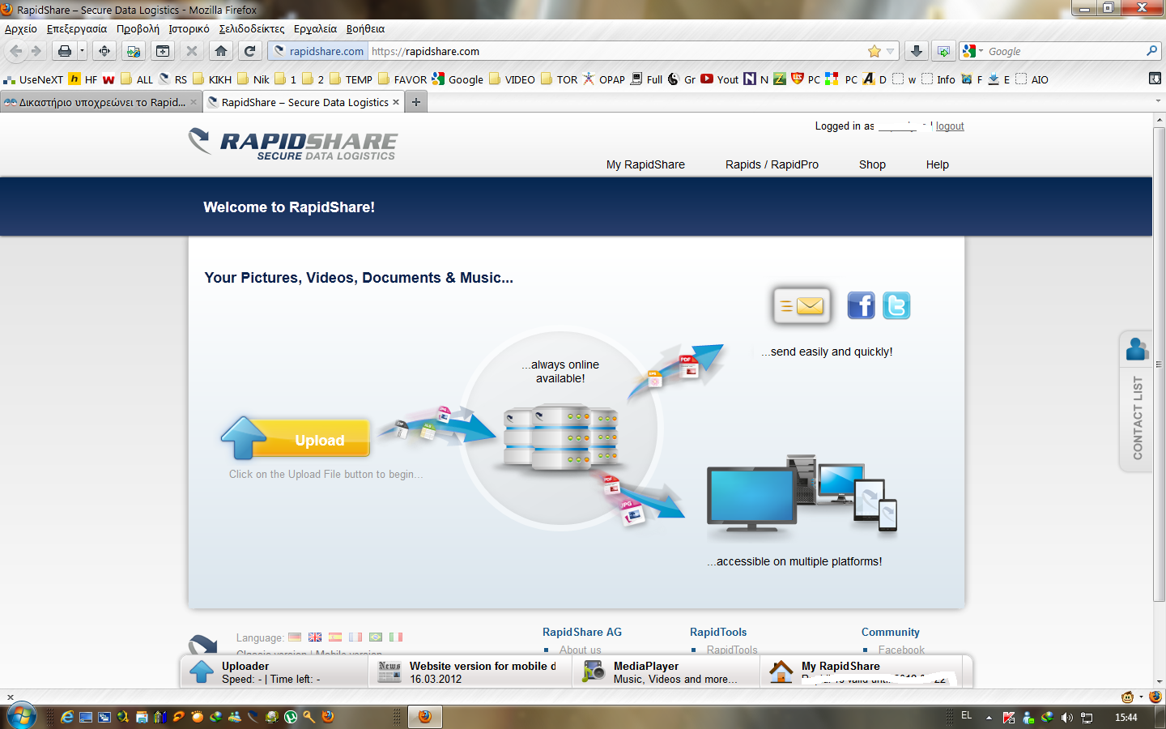Open the Google bookmark
Screen dimensions: 1166x729
[x=457, y=79]
